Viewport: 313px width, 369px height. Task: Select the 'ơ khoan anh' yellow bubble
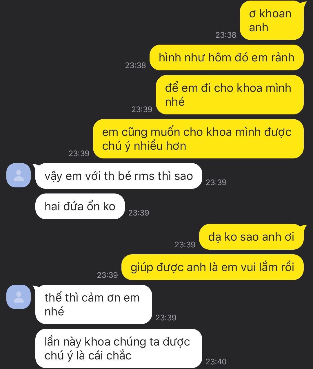(x=272, y=21)
